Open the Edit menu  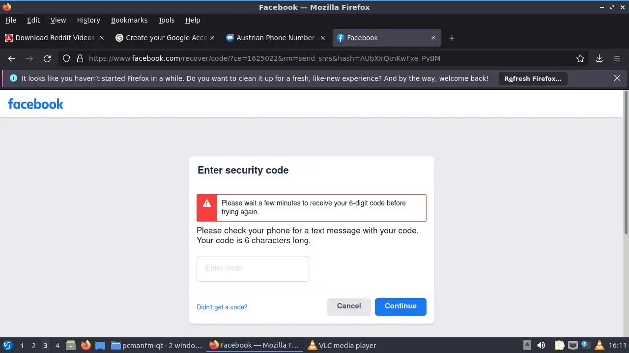(x=33, y=20)
